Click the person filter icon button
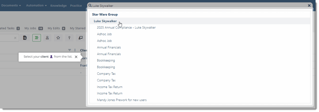 coord(47,38)
